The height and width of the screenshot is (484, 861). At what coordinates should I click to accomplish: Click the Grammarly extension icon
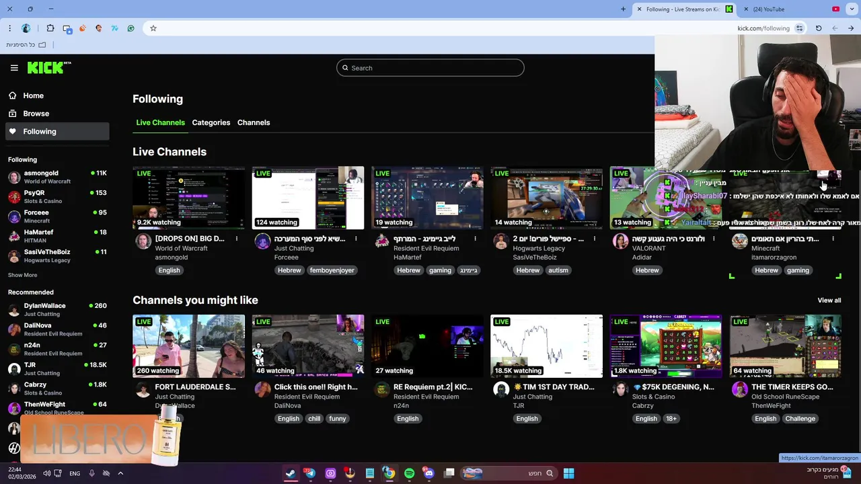click(x=130, y=28)
